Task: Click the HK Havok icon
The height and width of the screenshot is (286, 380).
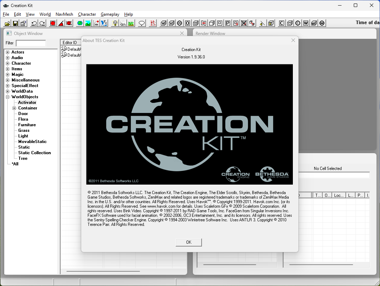Action: tap(96, 23)
